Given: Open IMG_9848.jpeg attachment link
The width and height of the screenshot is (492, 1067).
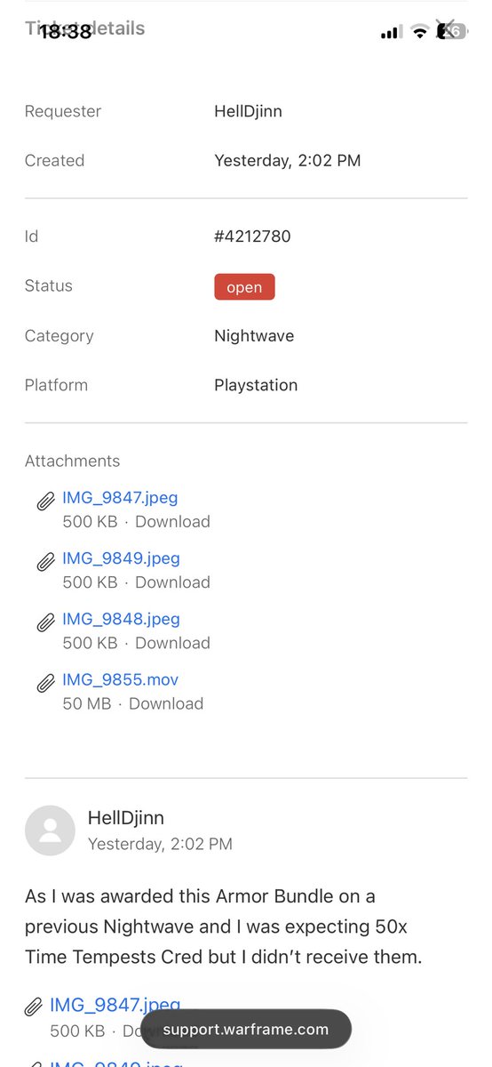Looking at the screenshot, I should tap(121, 619).
